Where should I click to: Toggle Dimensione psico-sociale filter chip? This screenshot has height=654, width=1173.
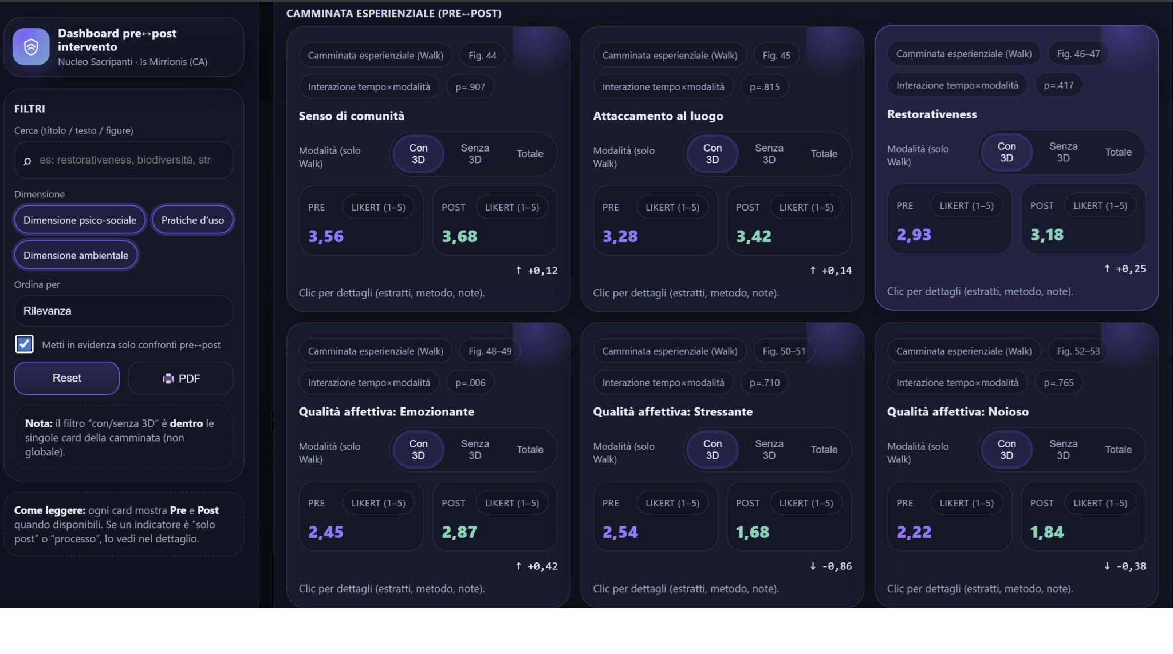[x=80, y=220]
